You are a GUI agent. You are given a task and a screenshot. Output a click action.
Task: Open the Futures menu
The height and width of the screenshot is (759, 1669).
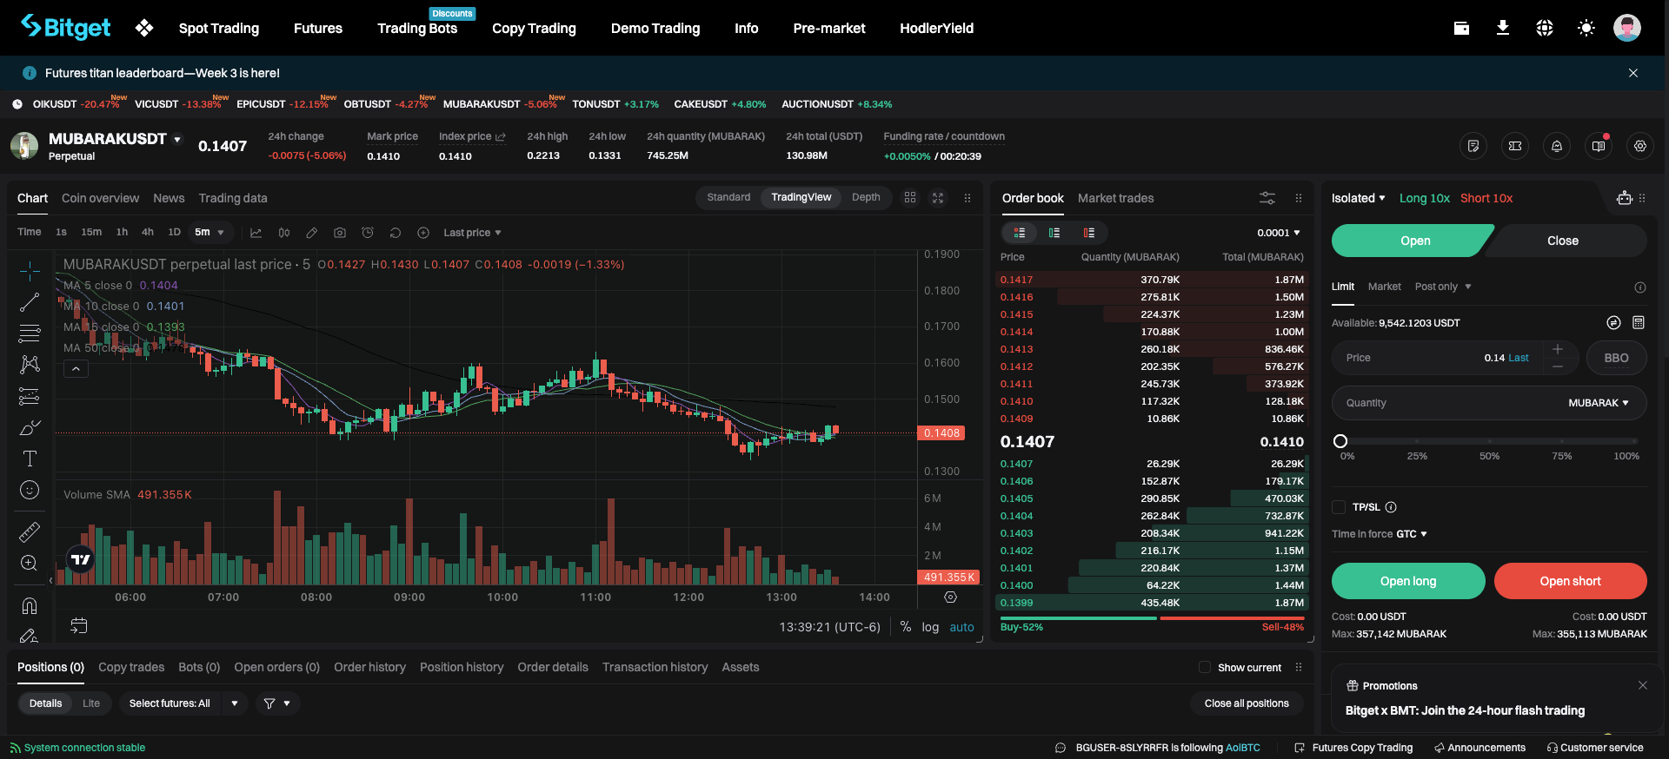click(318, 28)
